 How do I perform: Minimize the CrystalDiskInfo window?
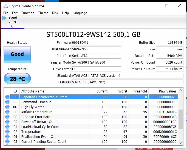click(x=154, y=6)
